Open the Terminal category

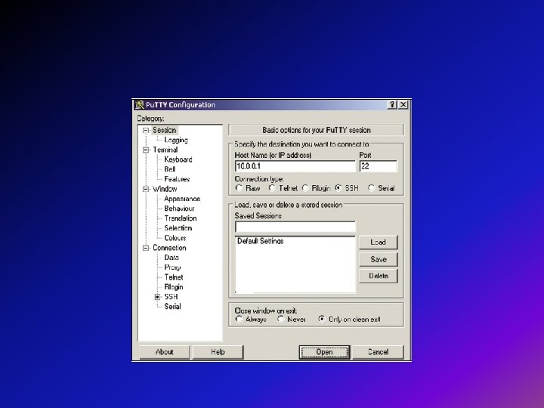click(x=165, y=150)
